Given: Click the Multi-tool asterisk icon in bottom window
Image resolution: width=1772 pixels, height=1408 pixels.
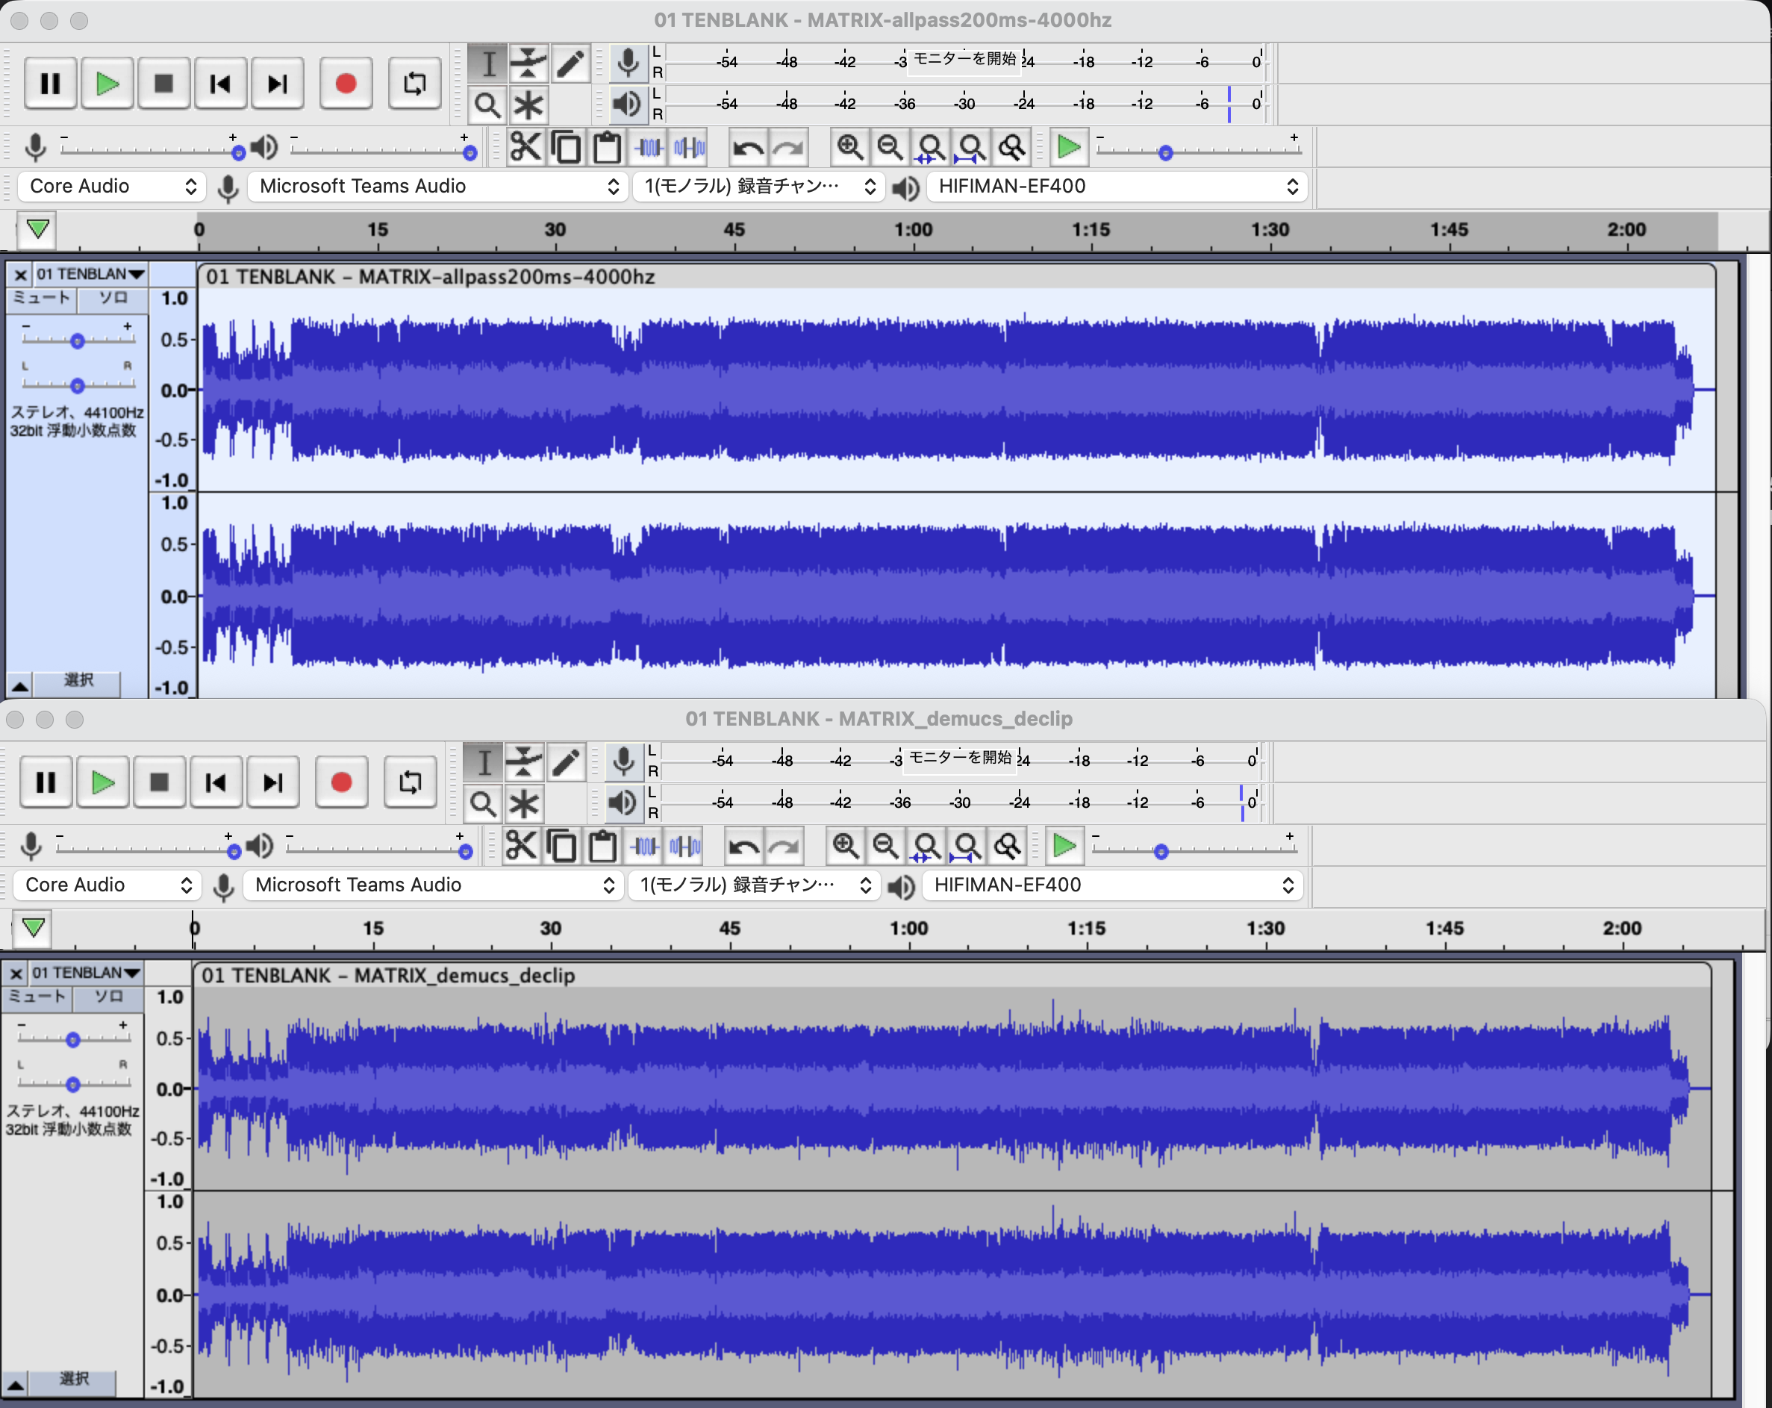Looking at the screenshot, I should pos(523,804).
